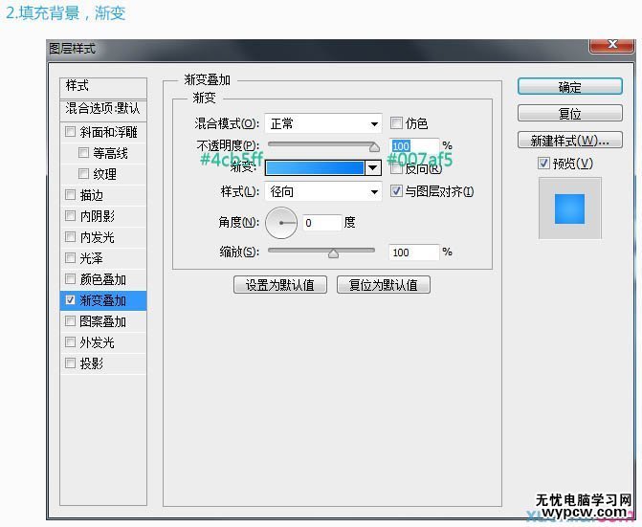Close the 图层样式 dialog
The height and width of the screenshot is (527, 642).
point(612,45)
